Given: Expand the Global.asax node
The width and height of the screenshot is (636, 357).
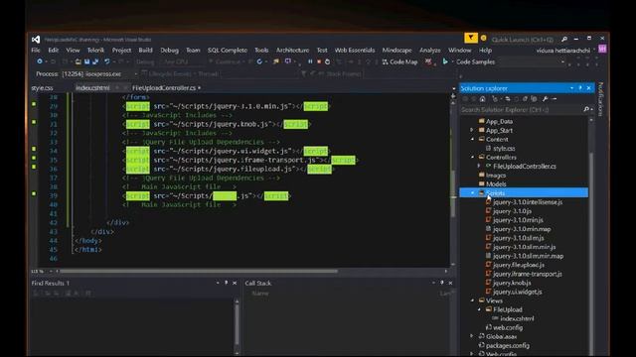Looking at the screenshot, I should (472, 336).
